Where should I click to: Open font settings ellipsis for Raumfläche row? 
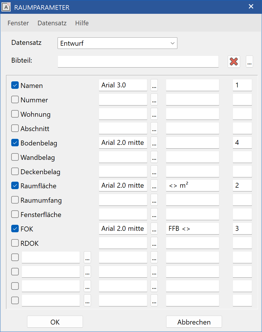click(x=154, y=185)
